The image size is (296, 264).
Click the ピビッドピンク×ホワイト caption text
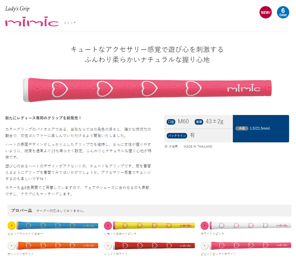pos(218,254)
